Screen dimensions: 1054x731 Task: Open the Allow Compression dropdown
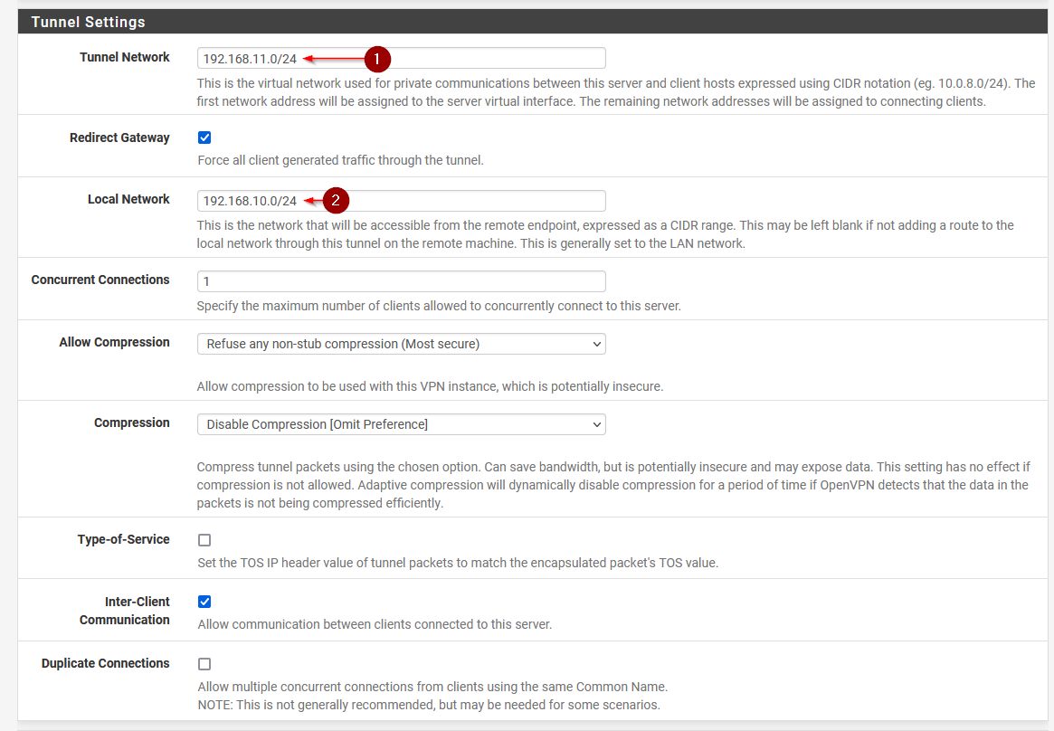pos(401,344)
